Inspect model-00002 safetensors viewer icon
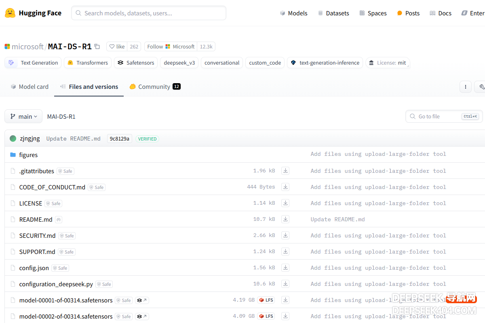485x323 pixels. (x=142, y=317)
